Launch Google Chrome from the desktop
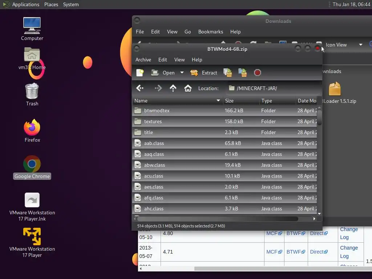Viewport: 372px width, 279px height. pyautogui.click(x=32, y=167)
